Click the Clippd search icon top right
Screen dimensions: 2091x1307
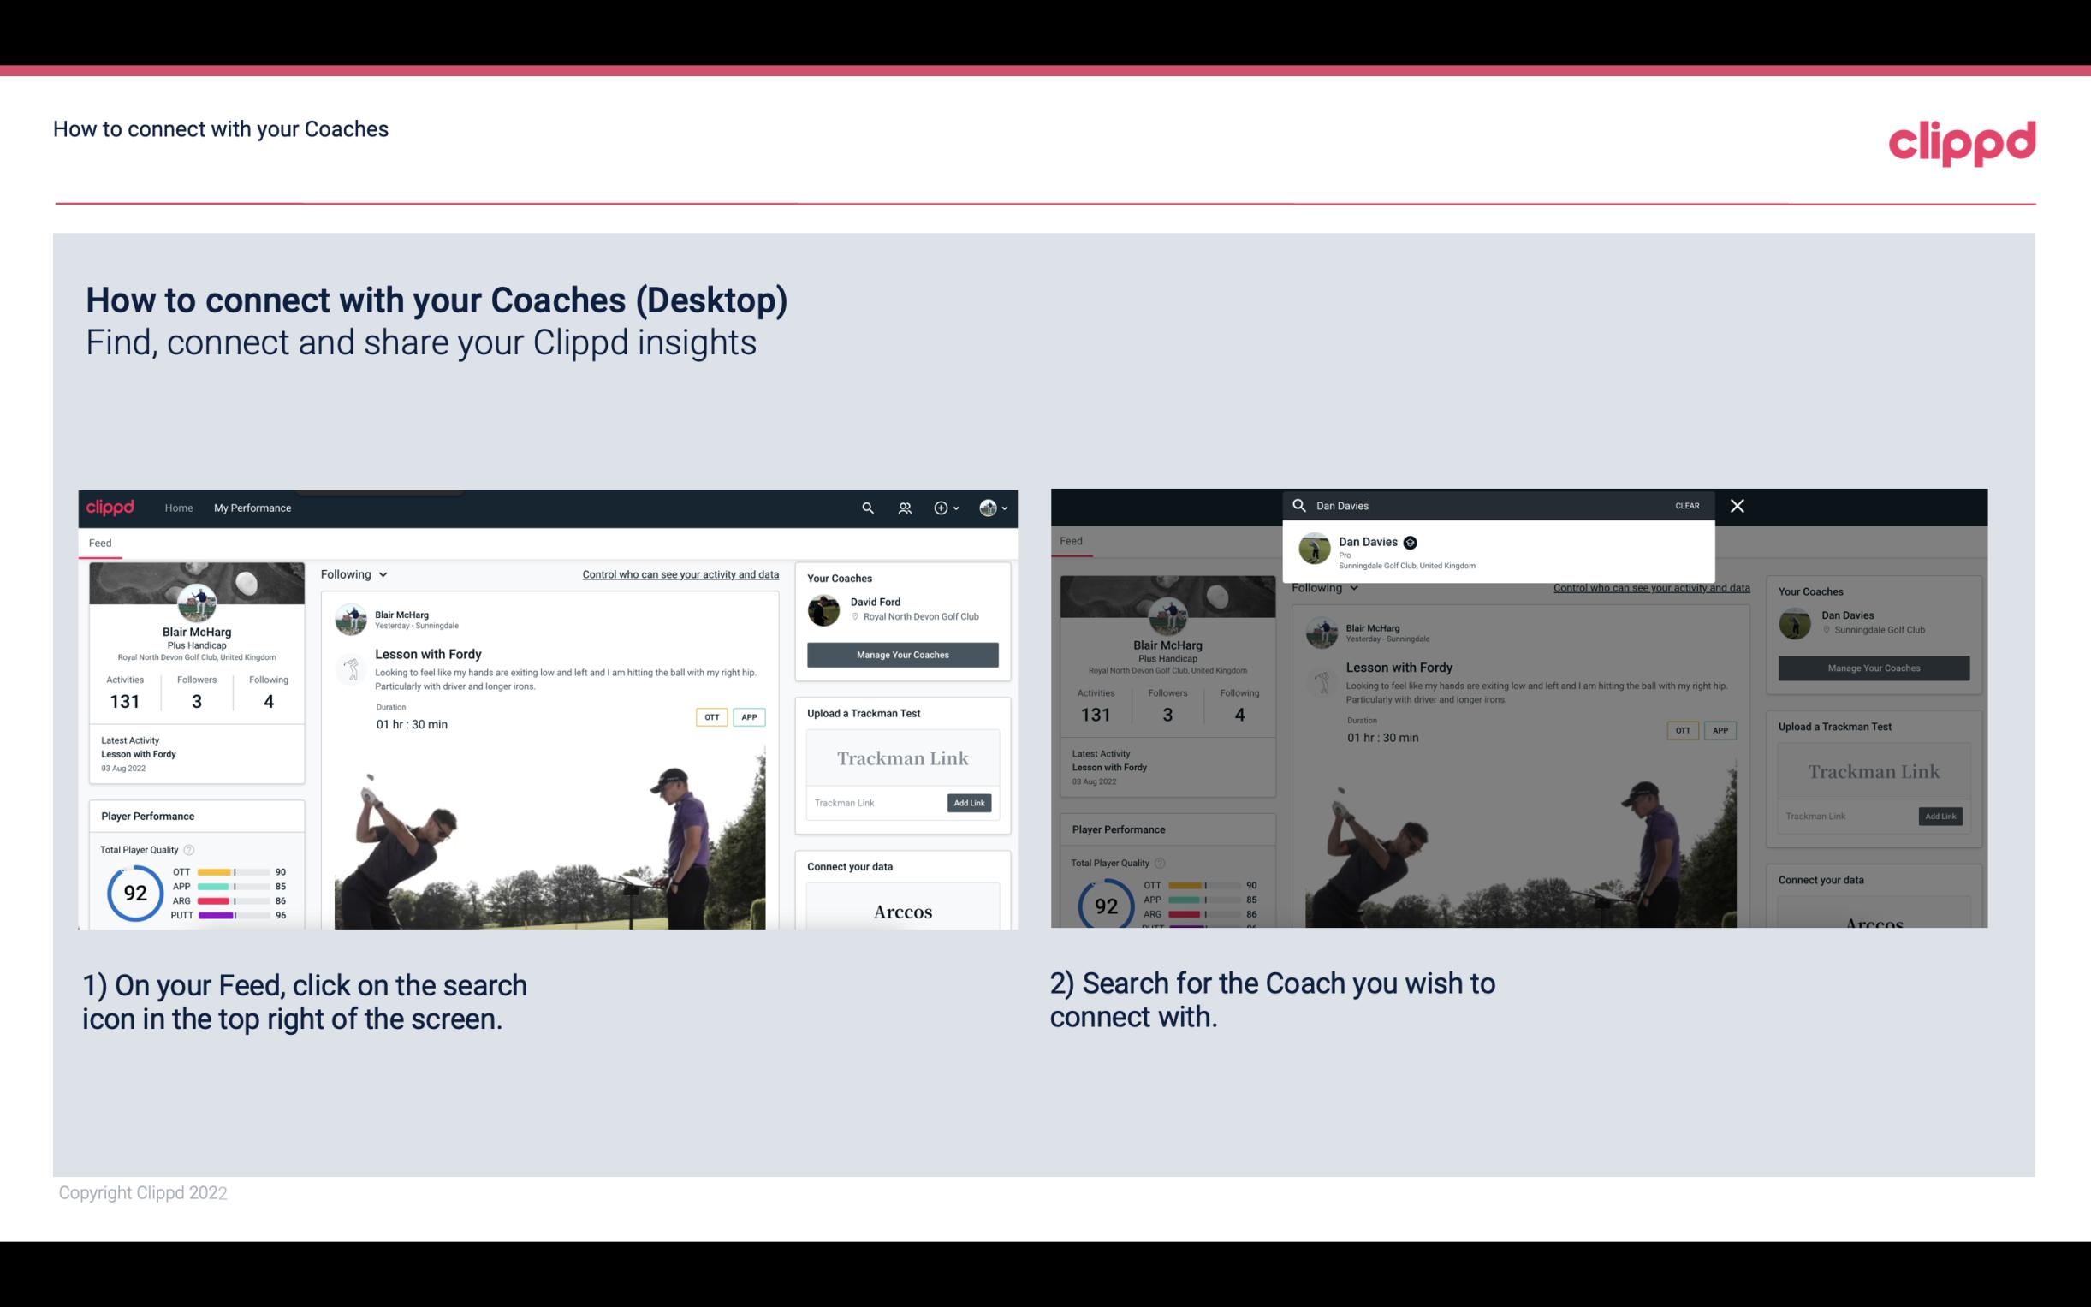click(865, 508)
